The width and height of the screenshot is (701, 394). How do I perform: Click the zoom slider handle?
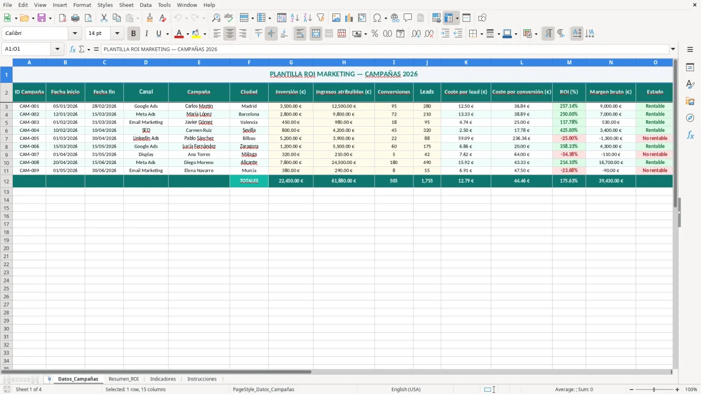click(654, 389)
